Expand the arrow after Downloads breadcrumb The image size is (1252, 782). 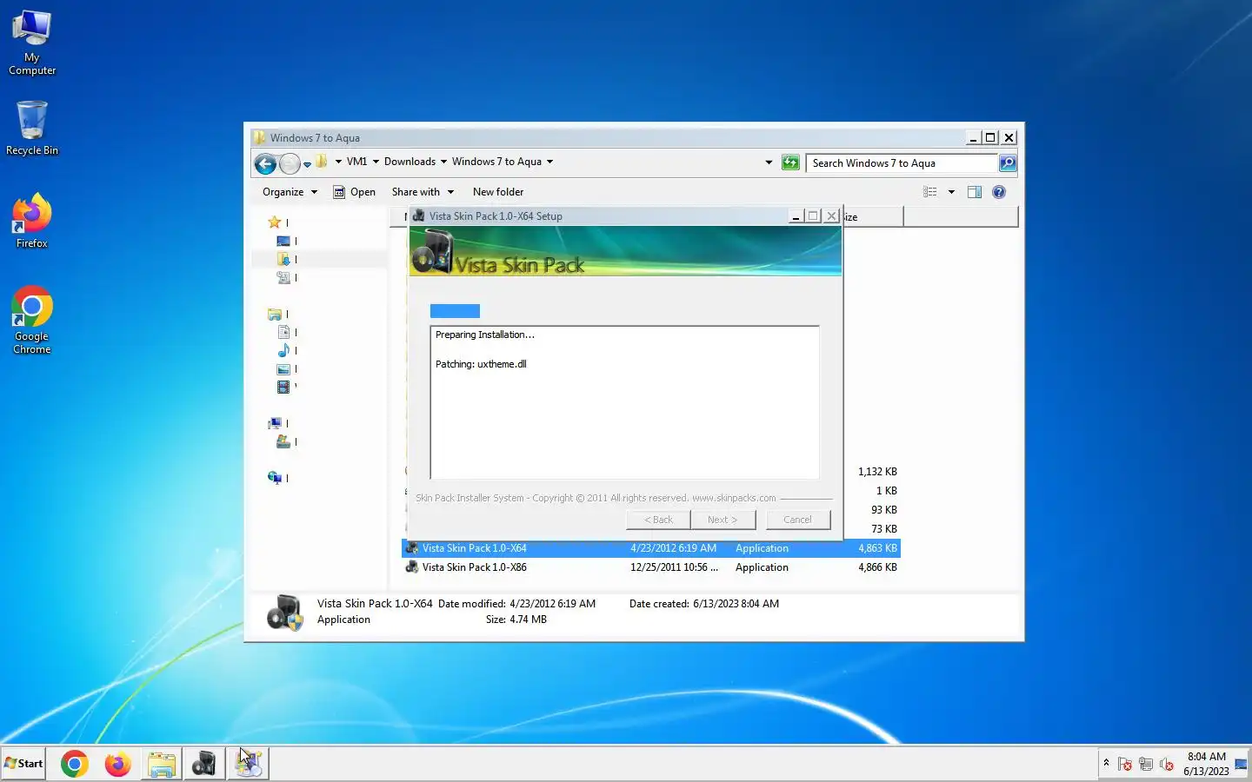(443, 162)
